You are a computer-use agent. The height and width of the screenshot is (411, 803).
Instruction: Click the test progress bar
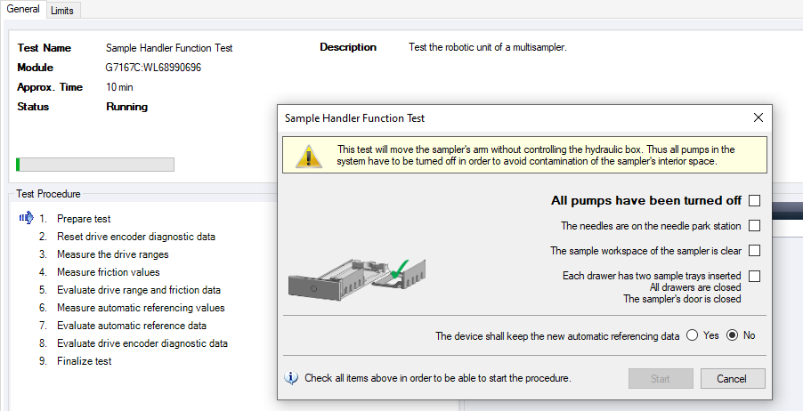pos(95,165)
